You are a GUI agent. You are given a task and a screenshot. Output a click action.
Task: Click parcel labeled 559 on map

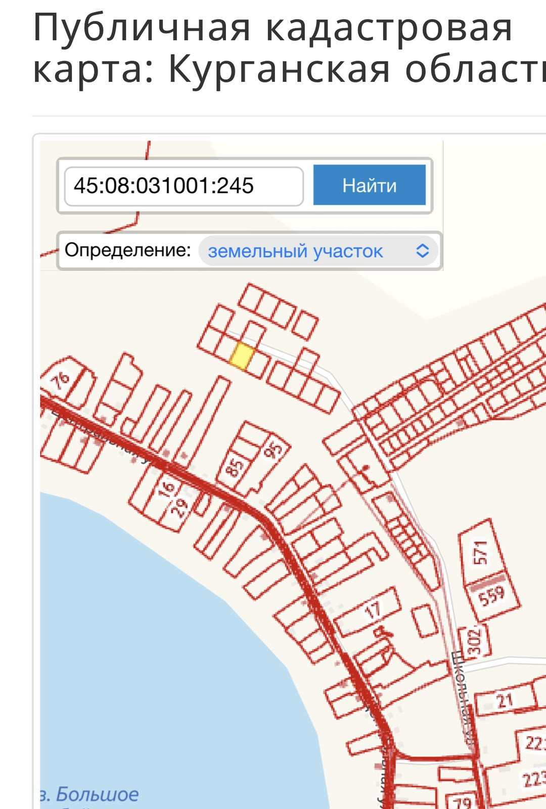pos(492,596)
